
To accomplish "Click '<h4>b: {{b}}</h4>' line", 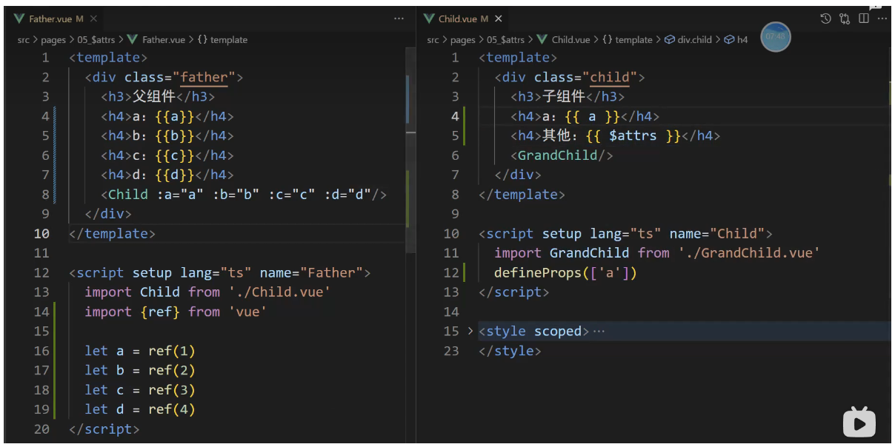I will click(167, 136).
